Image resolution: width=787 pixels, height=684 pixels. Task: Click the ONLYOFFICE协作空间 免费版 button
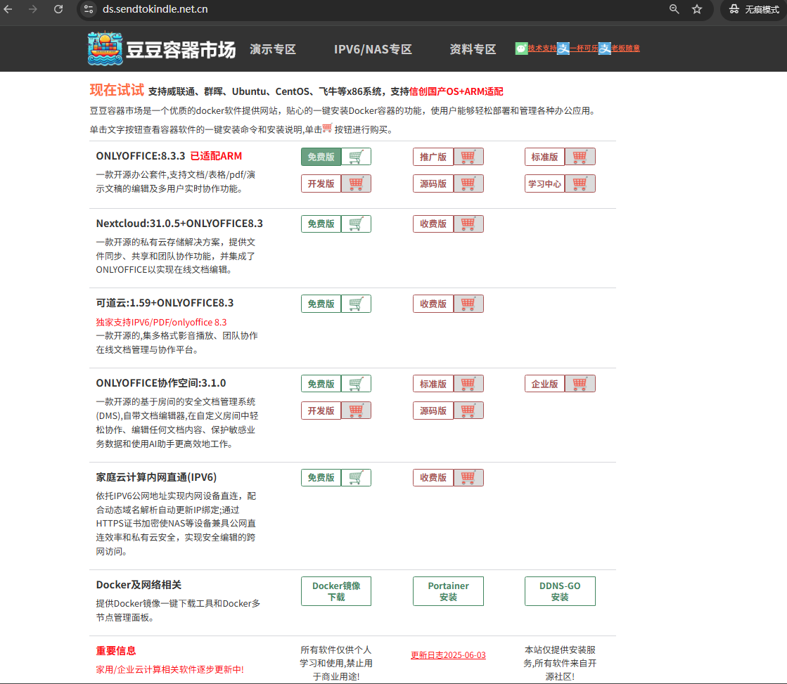coord(321,384)
